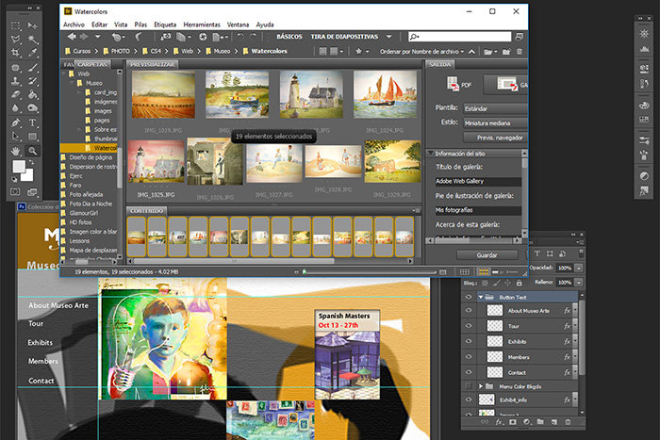Create new folder icon in Bridge
Image resolution: width=660 pixels, height=440 pixels.
[506, 51]
